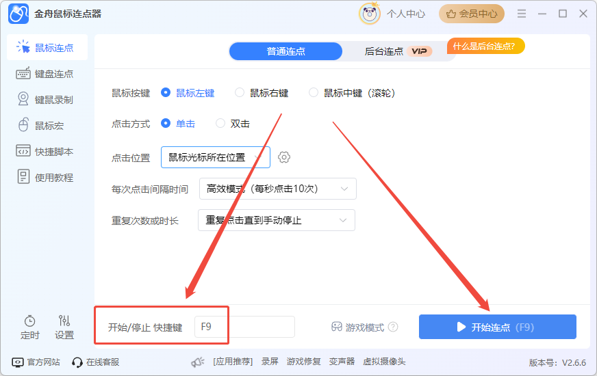Open 游戏修复 recommended app link
Viewport: 597px width, 376px height.
pyautogui.click(x=303, y=362)
